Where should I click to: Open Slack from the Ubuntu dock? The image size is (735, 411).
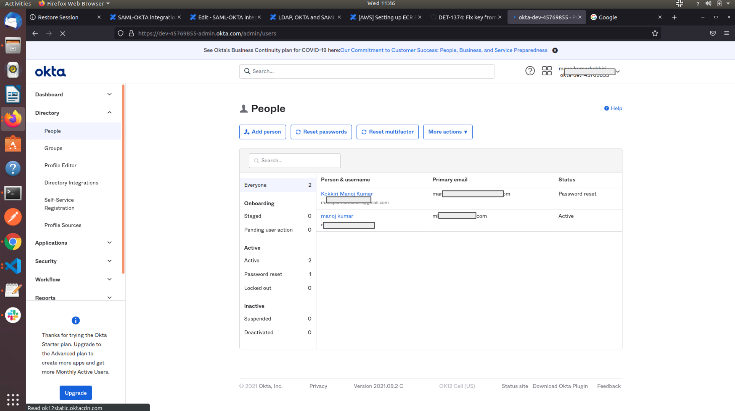tap(13, 315)
